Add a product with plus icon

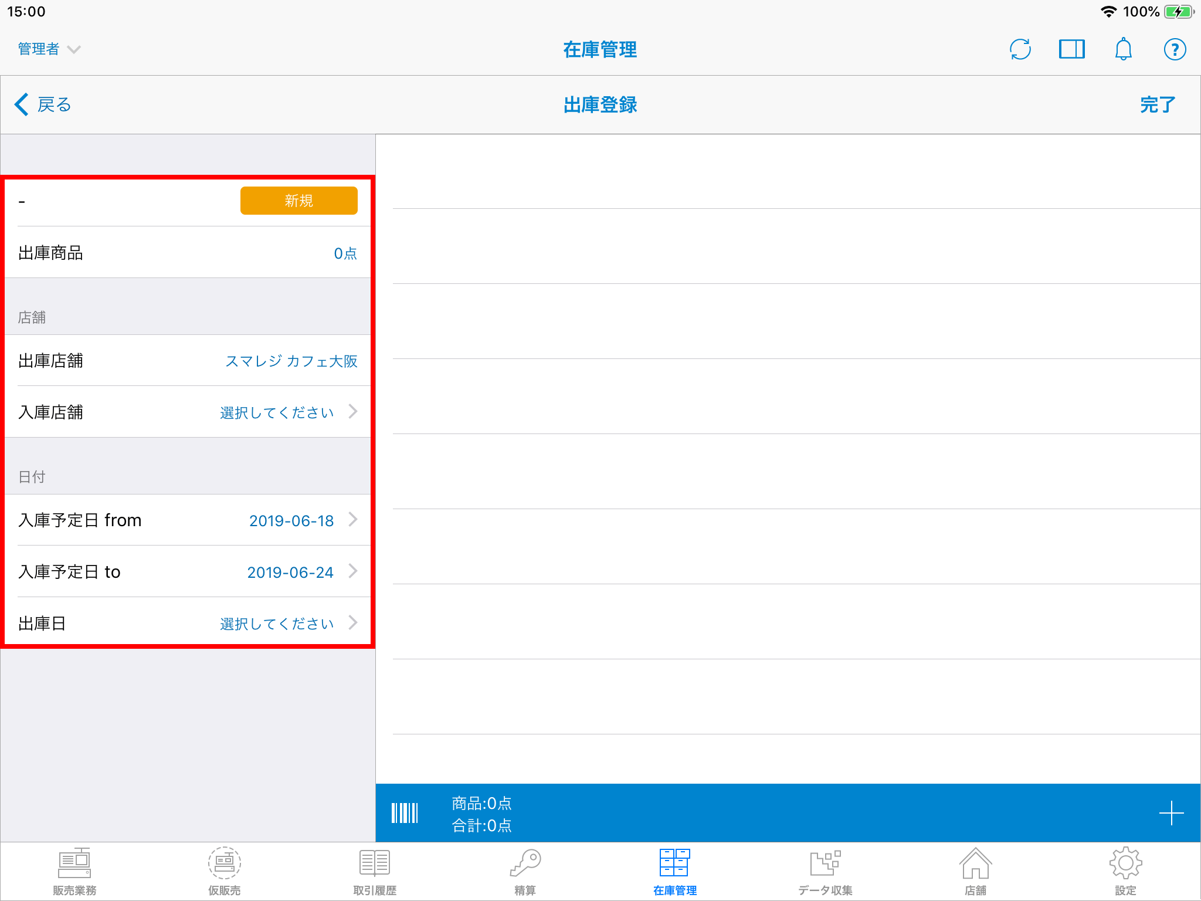pyautogui.click(x=1171, y=813)
